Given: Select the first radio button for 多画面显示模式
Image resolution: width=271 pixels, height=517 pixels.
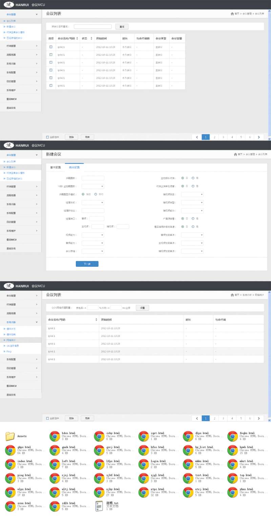Looking at the screenshot, I should click(83, 194).
